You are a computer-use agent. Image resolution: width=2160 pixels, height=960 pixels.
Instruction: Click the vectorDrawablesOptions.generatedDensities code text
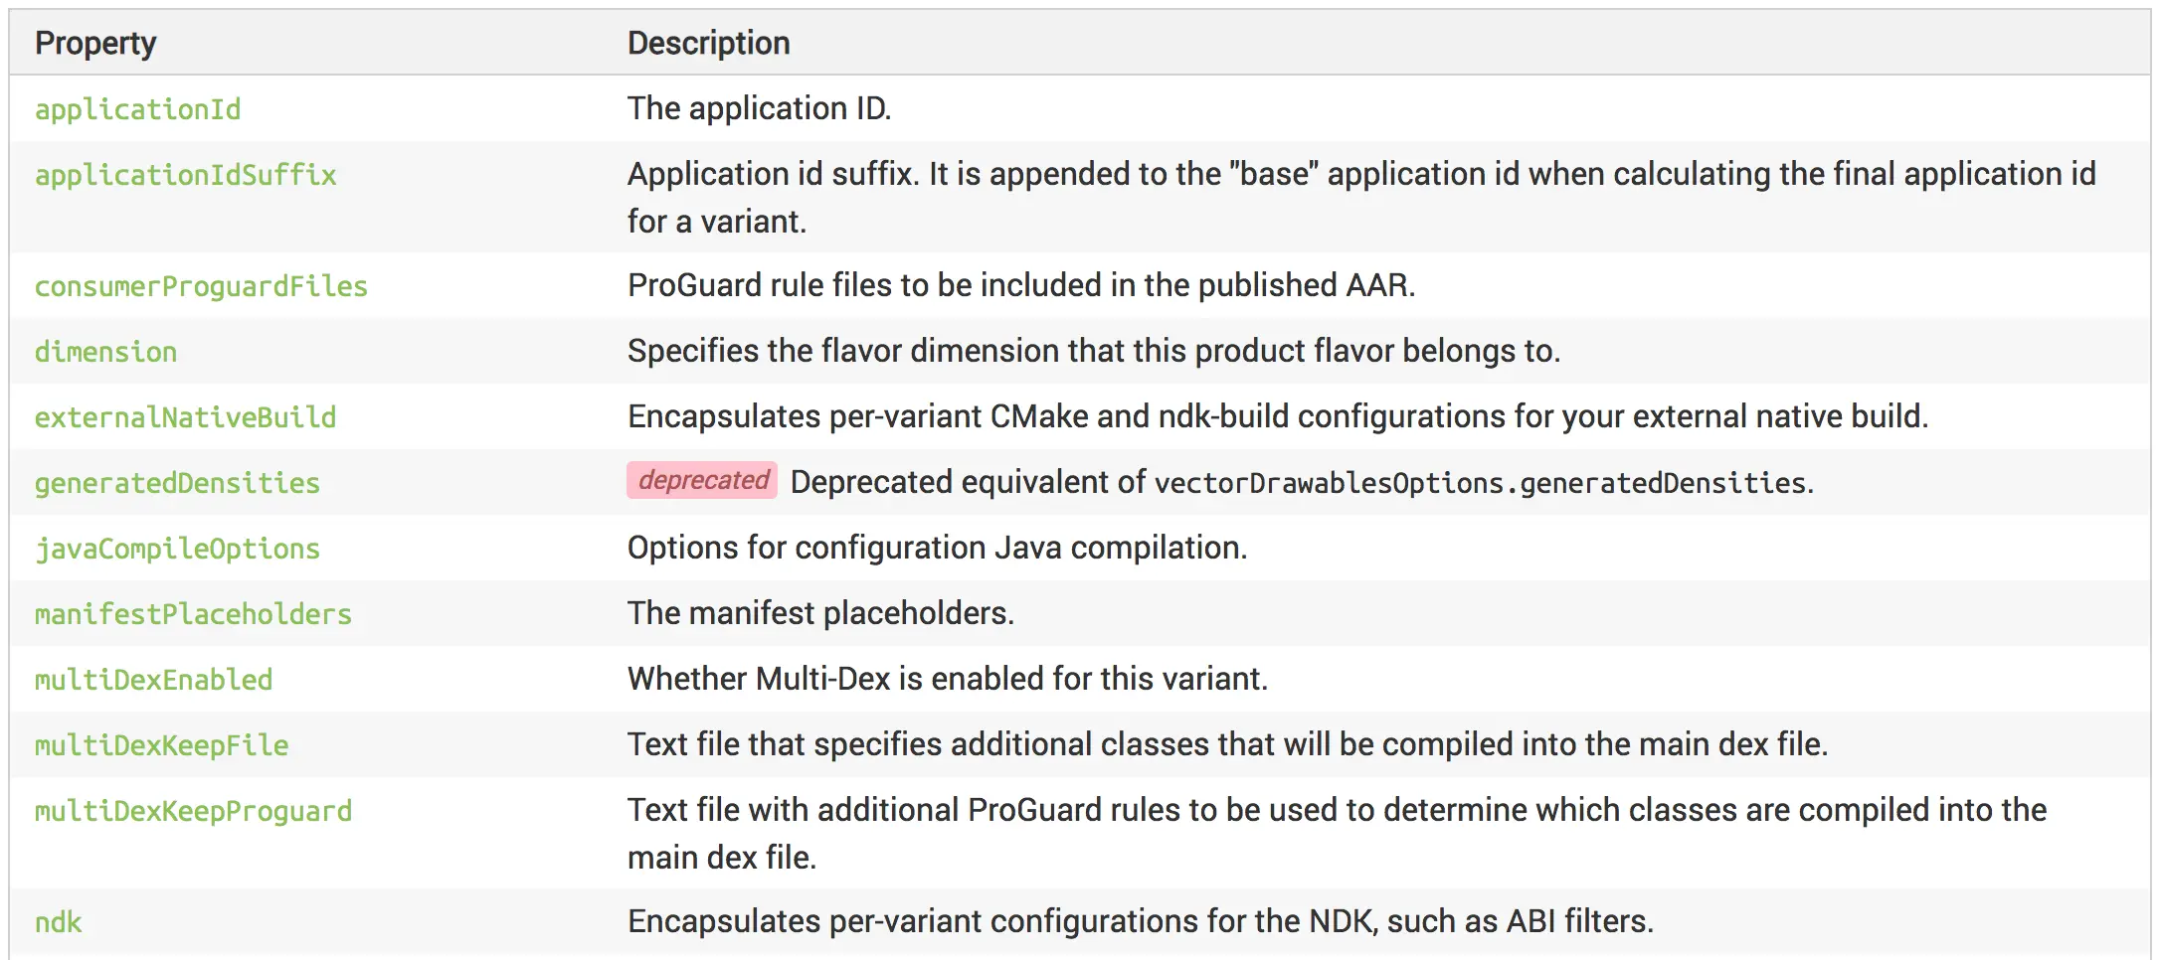tap(1480, 483)
